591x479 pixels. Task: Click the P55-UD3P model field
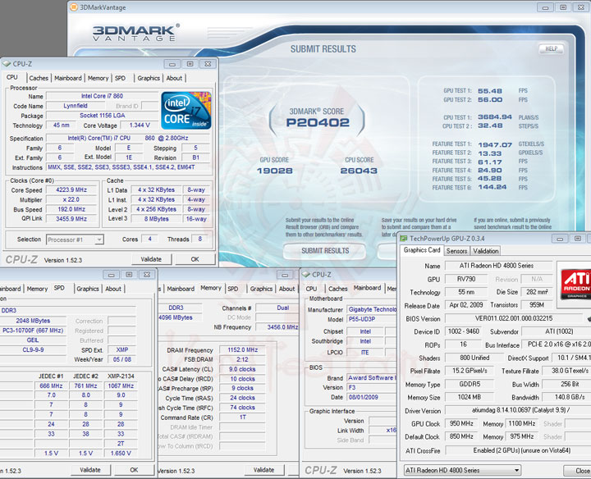click(x=371, y=319)
